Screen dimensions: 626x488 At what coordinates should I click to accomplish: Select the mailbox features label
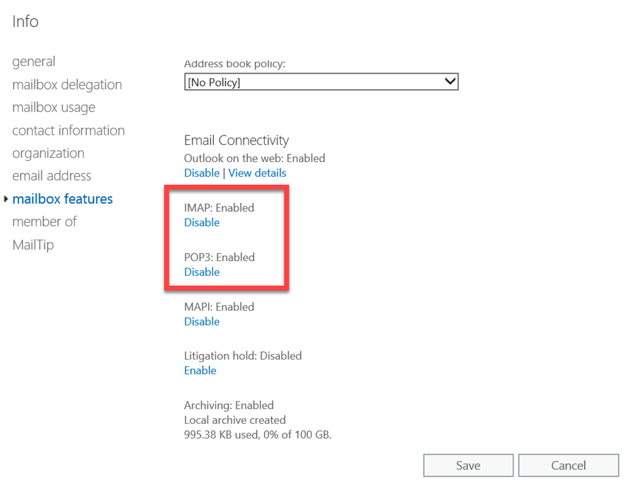62,199
